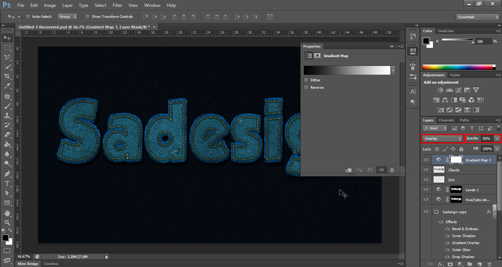This screenshot has height=267, width=502.
Task: Click the foreground color swatch in toolbox
Action: coord(5,238)
